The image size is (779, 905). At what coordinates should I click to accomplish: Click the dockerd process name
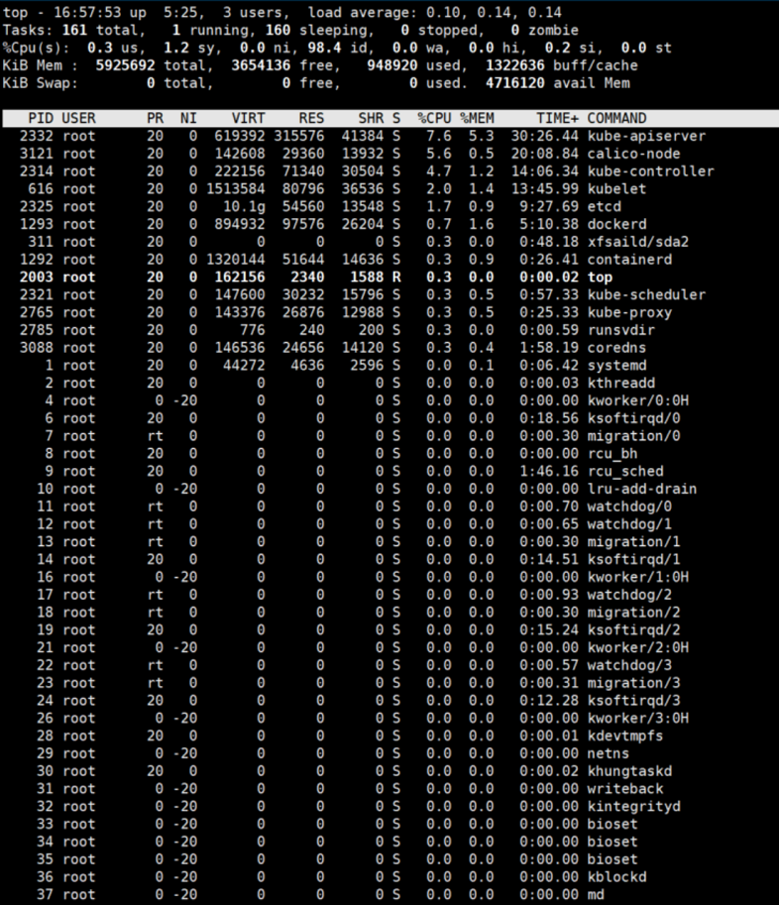[x=616, y=225]
